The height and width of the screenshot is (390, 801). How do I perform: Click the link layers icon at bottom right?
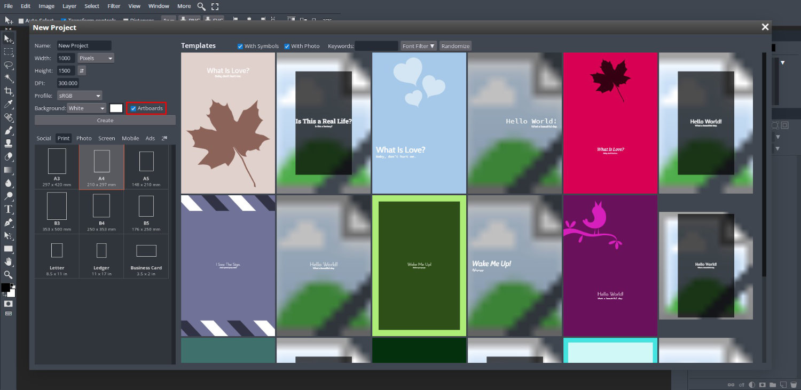731,384
